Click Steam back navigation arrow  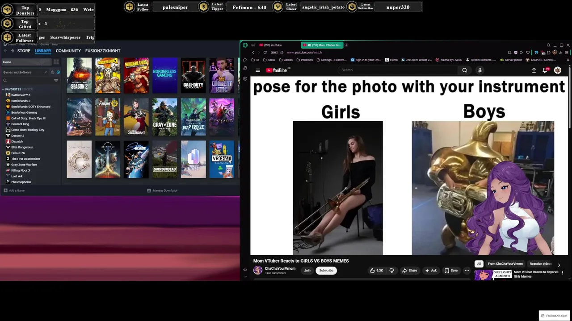point(5,51)
